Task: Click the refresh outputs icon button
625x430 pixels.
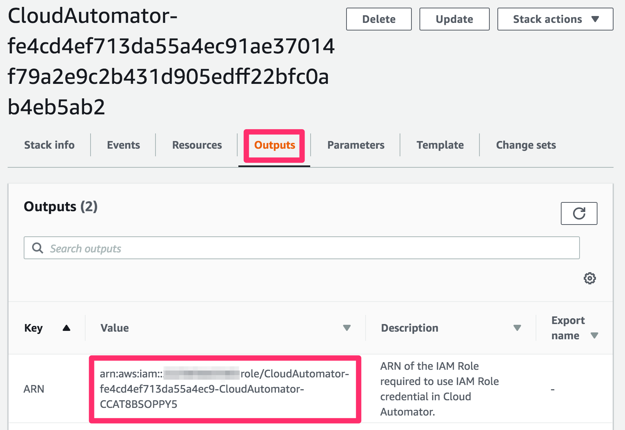Action: [x=579, y=213]
